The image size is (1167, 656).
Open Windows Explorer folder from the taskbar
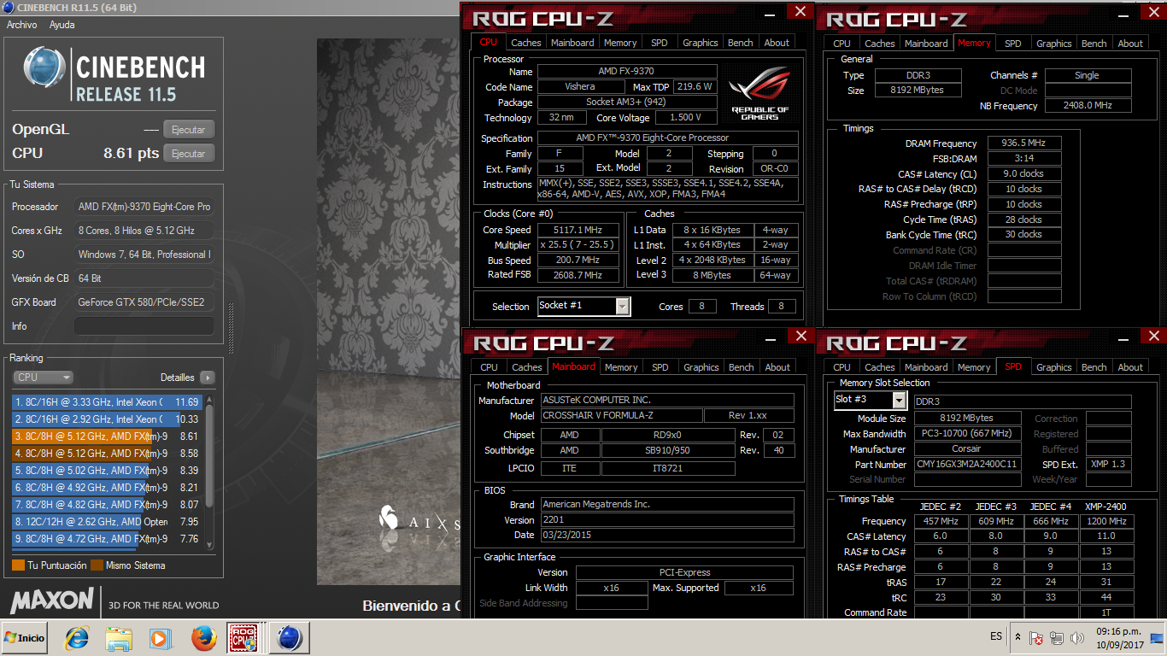(x=119, y=638)
